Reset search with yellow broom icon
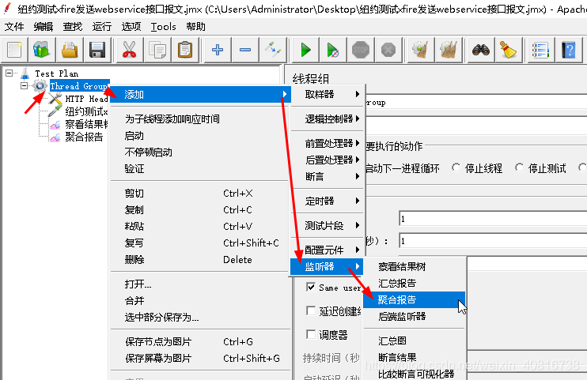 click(x=509, y=50)
